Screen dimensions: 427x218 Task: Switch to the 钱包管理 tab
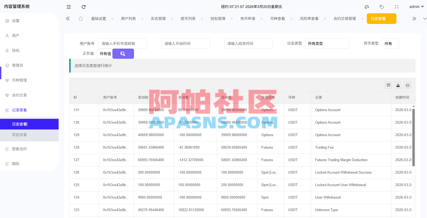(x=218, y=19)
